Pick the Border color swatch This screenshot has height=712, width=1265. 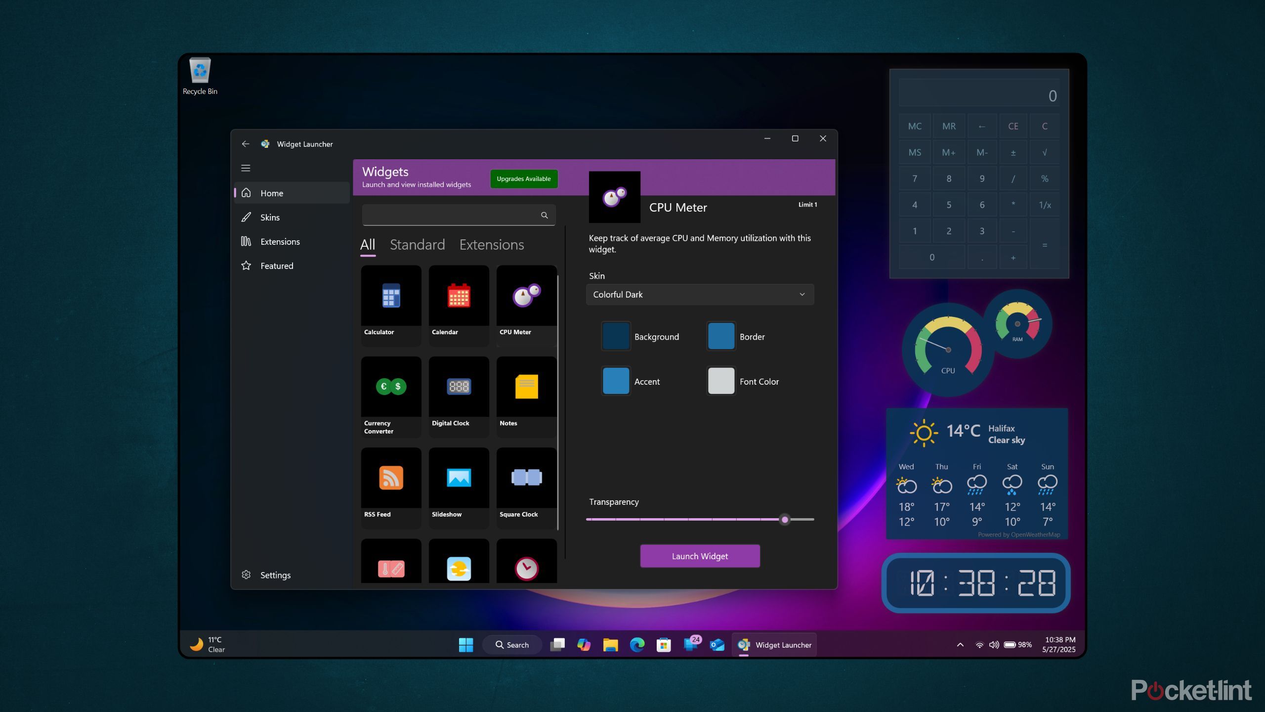(721, 337)
